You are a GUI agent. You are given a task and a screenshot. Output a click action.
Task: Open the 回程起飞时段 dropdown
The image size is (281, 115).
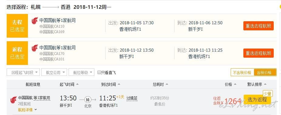(x=23, y=72)
